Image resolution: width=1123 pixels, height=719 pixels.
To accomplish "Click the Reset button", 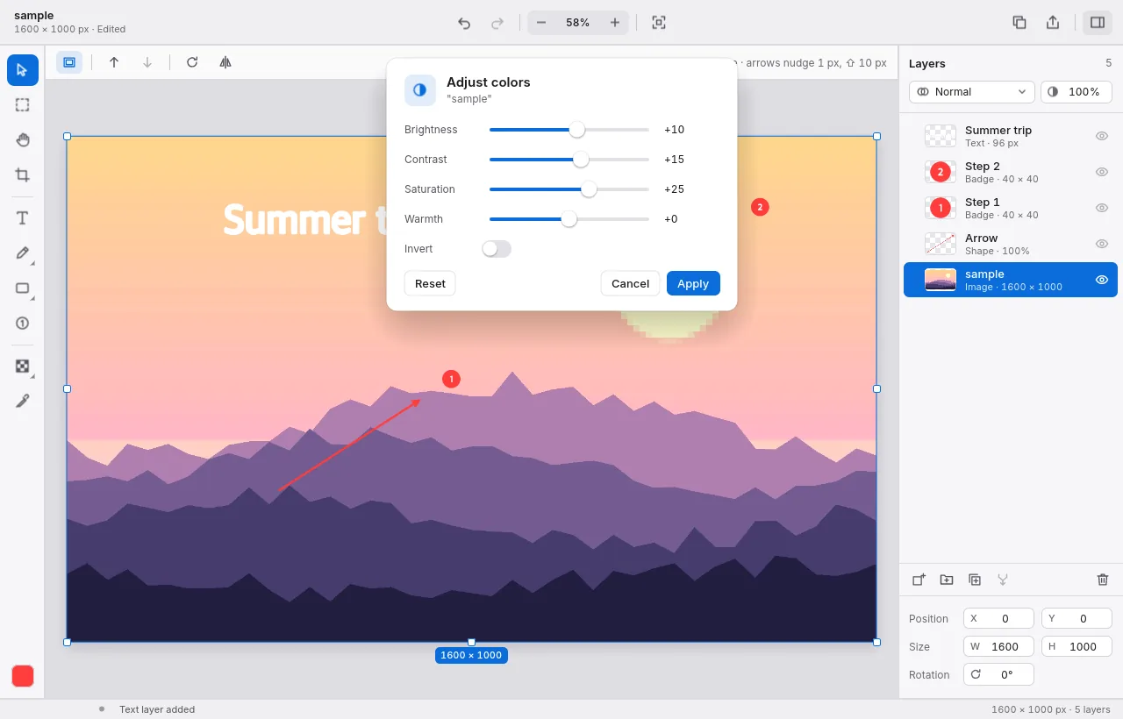I will 430,283.
